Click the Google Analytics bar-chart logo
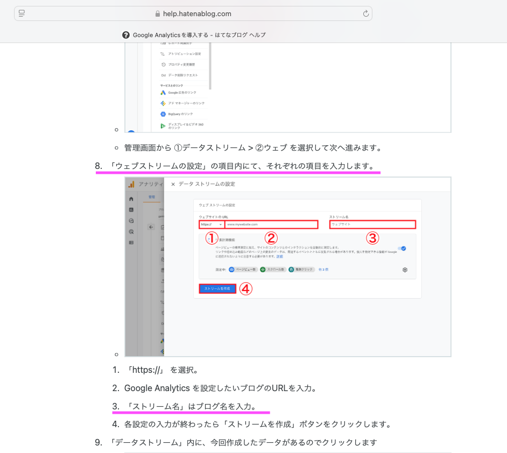Image resolution: width=507 pixels, height=453 pixels. 131,184
